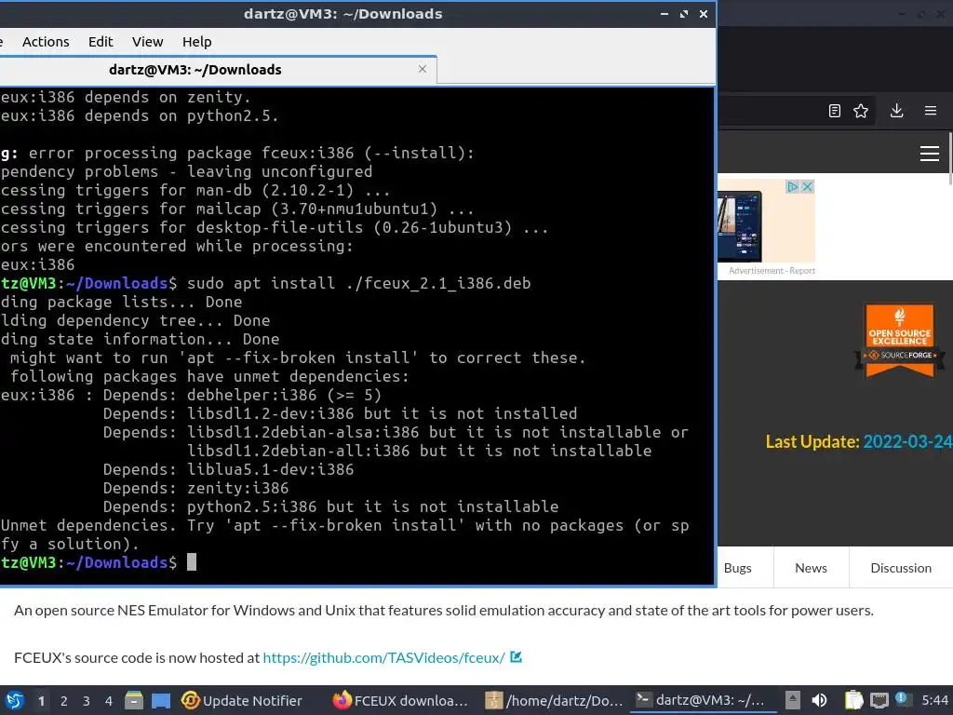Click terminal line 'Depends: zenity:i386'
Viewport: 953px width, 715px height.
195,488
